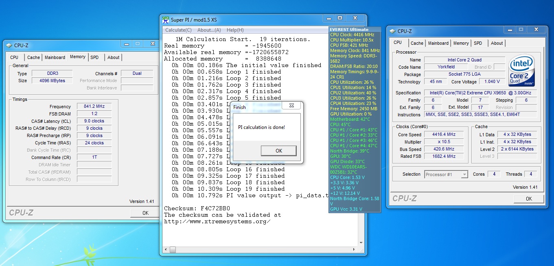Switch to the Memory tab in the right CPU-Z window
554x266 pixels.
click(461, 43)
